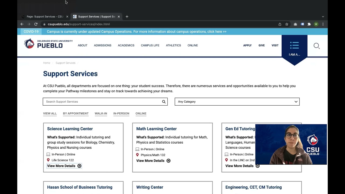Open Math Learning Center title

click(156, 129)
